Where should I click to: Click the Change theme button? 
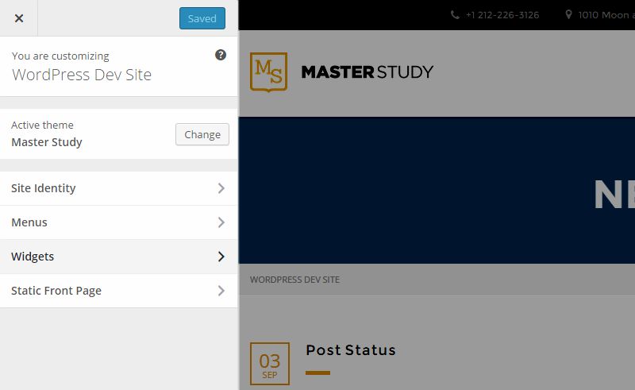point(202,134)
